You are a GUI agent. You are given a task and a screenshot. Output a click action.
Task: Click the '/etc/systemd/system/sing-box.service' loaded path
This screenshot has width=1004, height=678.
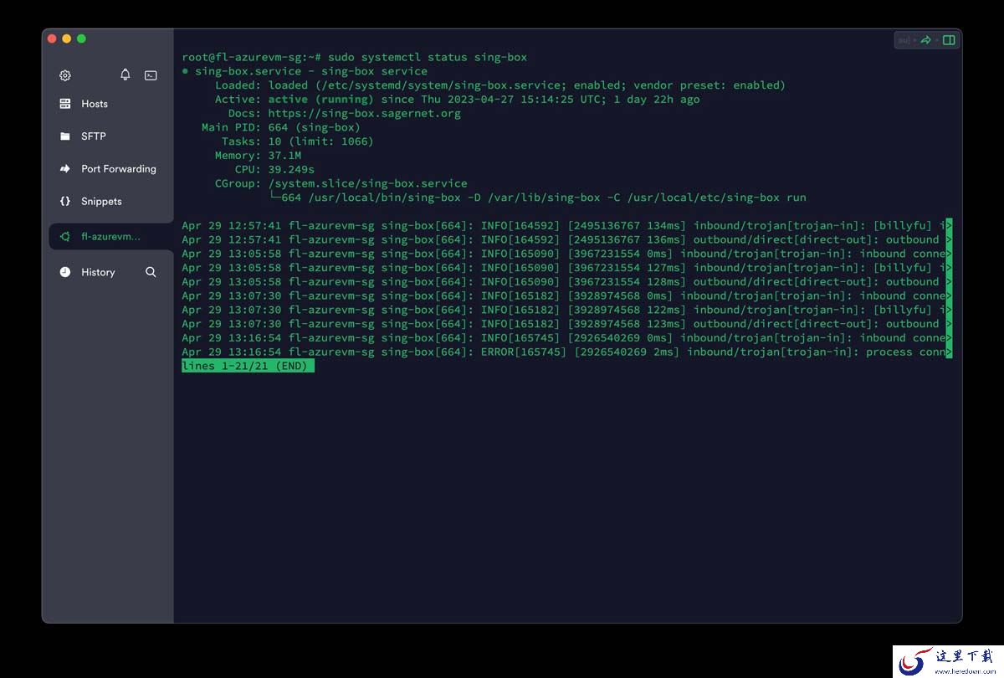[x=441, y=85]
